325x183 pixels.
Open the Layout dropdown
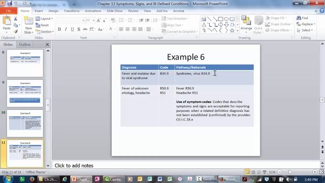44,19
